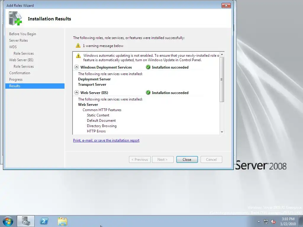The image size is (303, 227).
Task: Select the 'Confirmation' wizard step
Action: (20, 73)
